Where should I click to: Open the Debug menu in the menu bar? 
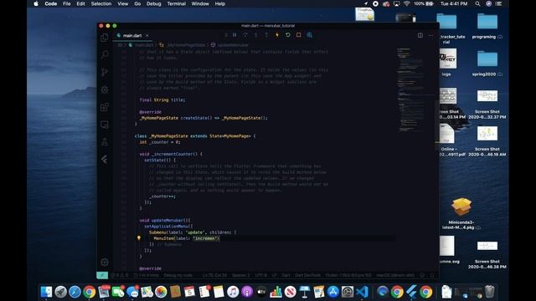pos(154,3)
